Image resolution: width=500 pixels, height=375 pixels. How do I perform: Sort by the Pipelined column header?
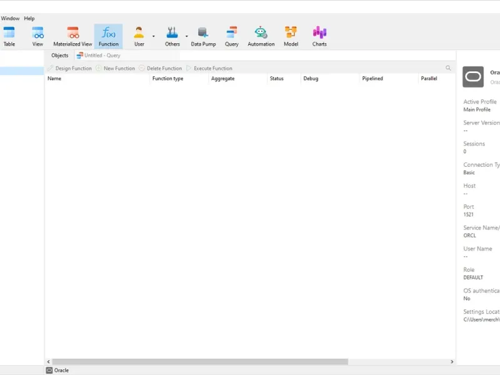(389, 79)
